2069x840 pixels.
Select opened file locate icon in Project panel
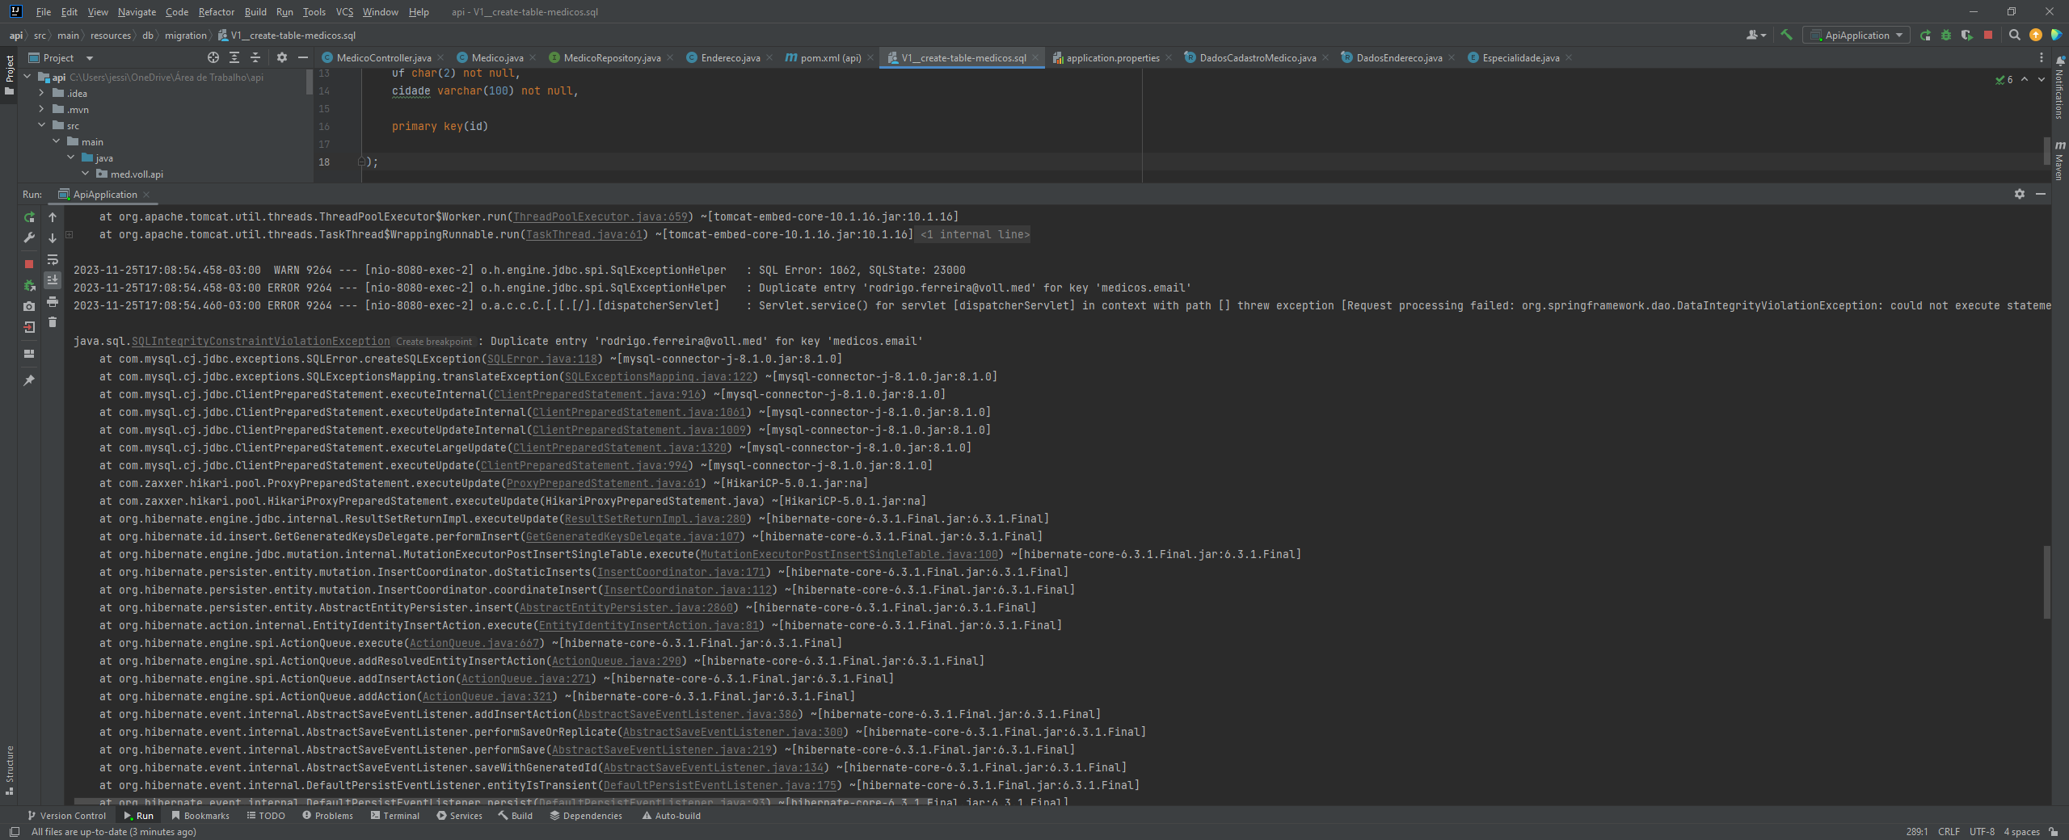pyautogui.click(x=213, y=57)
